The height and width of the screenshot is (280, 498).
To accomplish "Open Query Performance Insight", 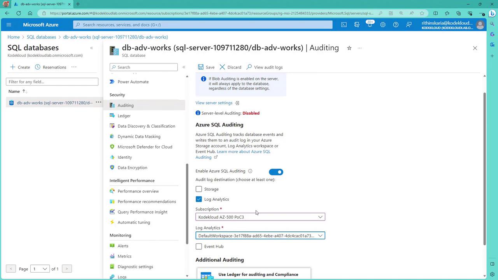I will pyautogui.click(x=142, y=212).
